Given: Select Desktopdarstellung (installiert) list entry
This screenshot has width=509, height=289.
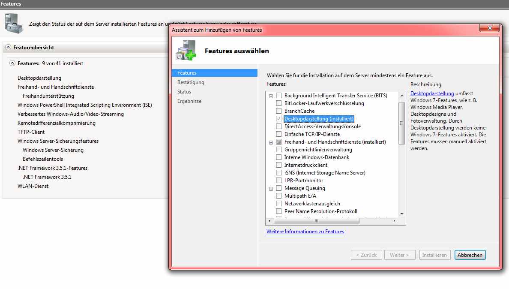Looking at the screenshot, I should click(x=319, y=119).
